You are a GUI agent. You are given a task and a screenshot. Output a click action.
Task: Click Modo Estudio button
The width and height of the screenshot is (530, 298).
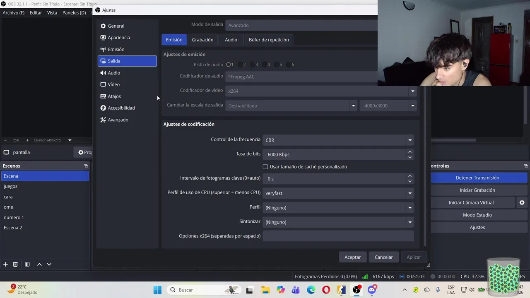477,215
